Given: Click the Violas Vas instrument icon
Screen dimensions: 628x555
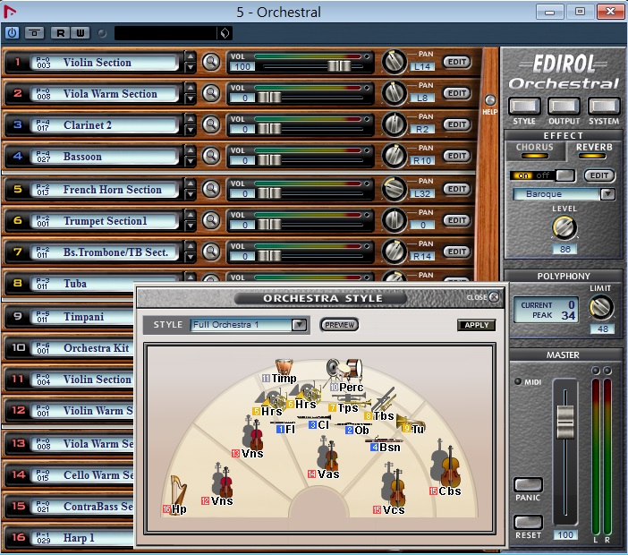Looking at the screenshot, I should coord(327,454).
